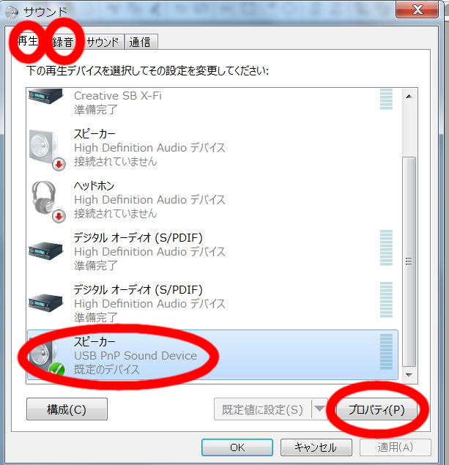449x465 pixels.
Task: Click the second デジタル オーディオ (S/PDIF) device icon
Action: coord(45,302)
